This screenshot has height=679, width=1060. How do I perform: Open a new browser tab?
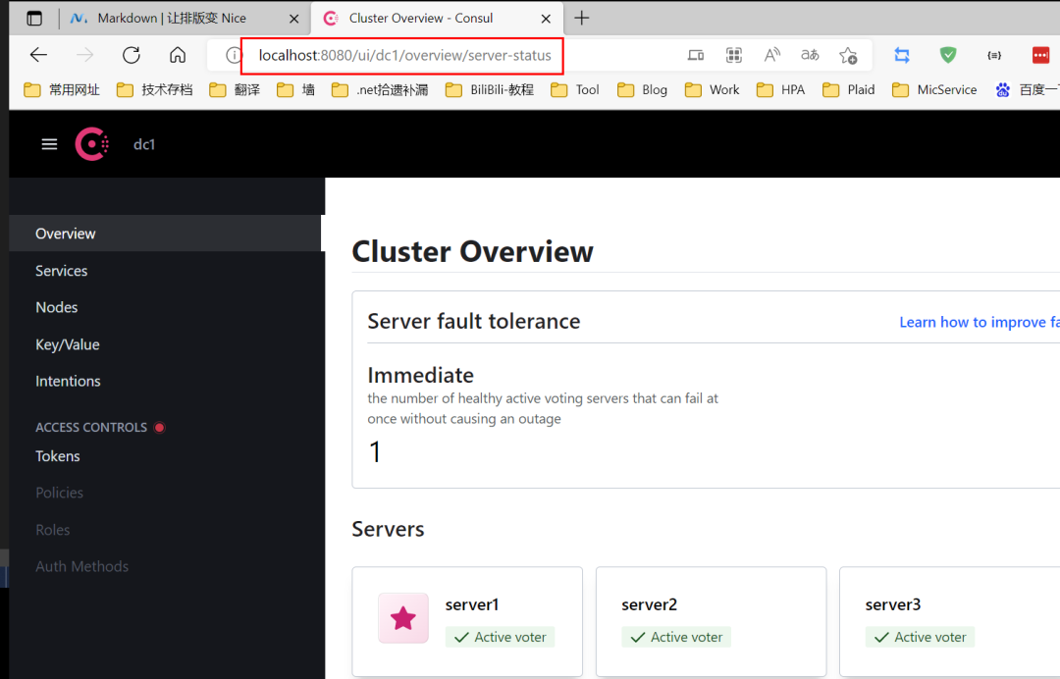coord(581,19)
